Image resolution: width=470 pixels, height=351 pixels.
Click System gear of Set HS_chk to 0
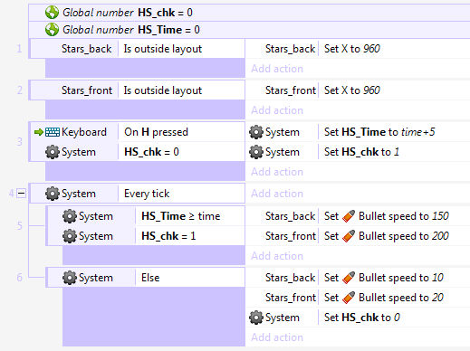(x=256, y=318)
